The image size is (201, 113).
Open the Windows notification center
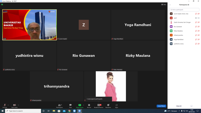(x=198, y=111)
